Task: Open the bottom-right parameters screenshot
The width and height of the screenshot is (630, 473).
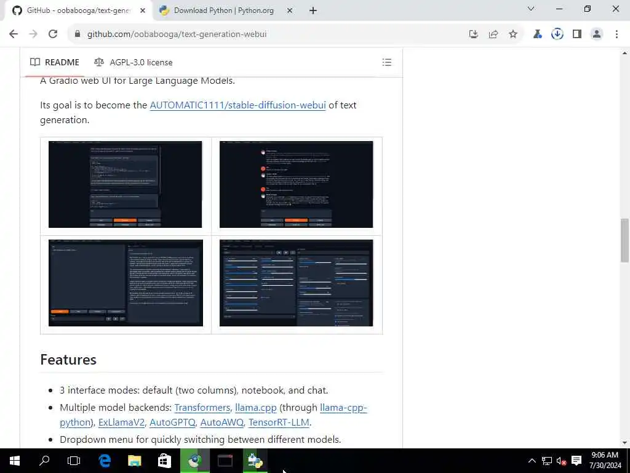Action: point(296,283)
